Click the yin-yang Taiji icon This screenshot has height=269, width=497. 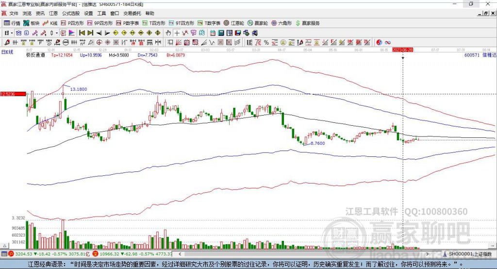(379, 43)
